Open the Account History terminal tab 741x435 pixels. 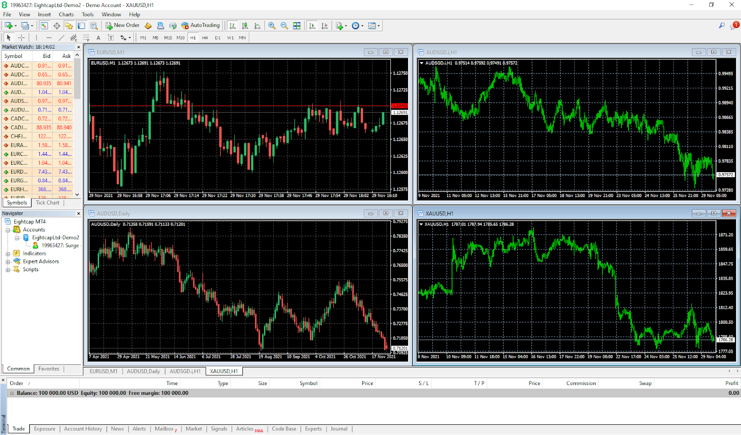[x=83, y=429]
